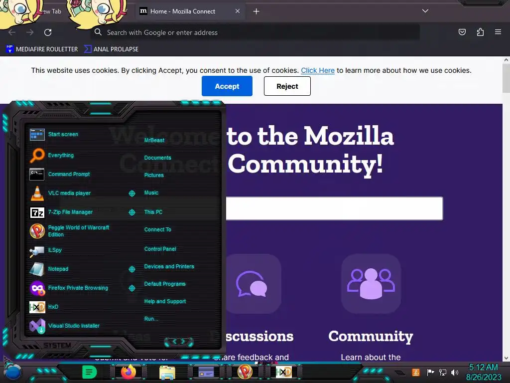
Task: Click the browser Back arrow
Action: [12, 32]
